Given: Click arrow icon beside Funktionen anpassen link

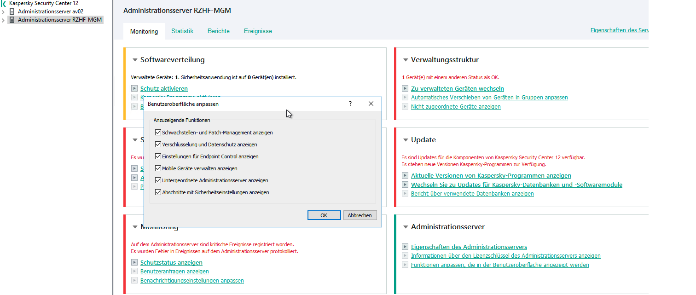Looking at the screenshot, I should [x=405, y=265].
